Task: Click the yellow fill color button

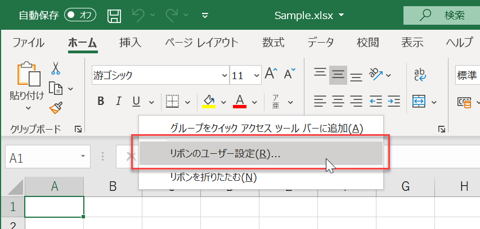Action: coord(209,102)
